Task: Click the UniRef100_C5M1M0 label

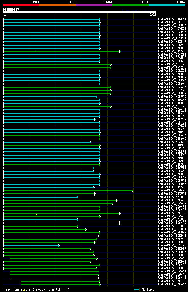Action: [x=172, y=148]
